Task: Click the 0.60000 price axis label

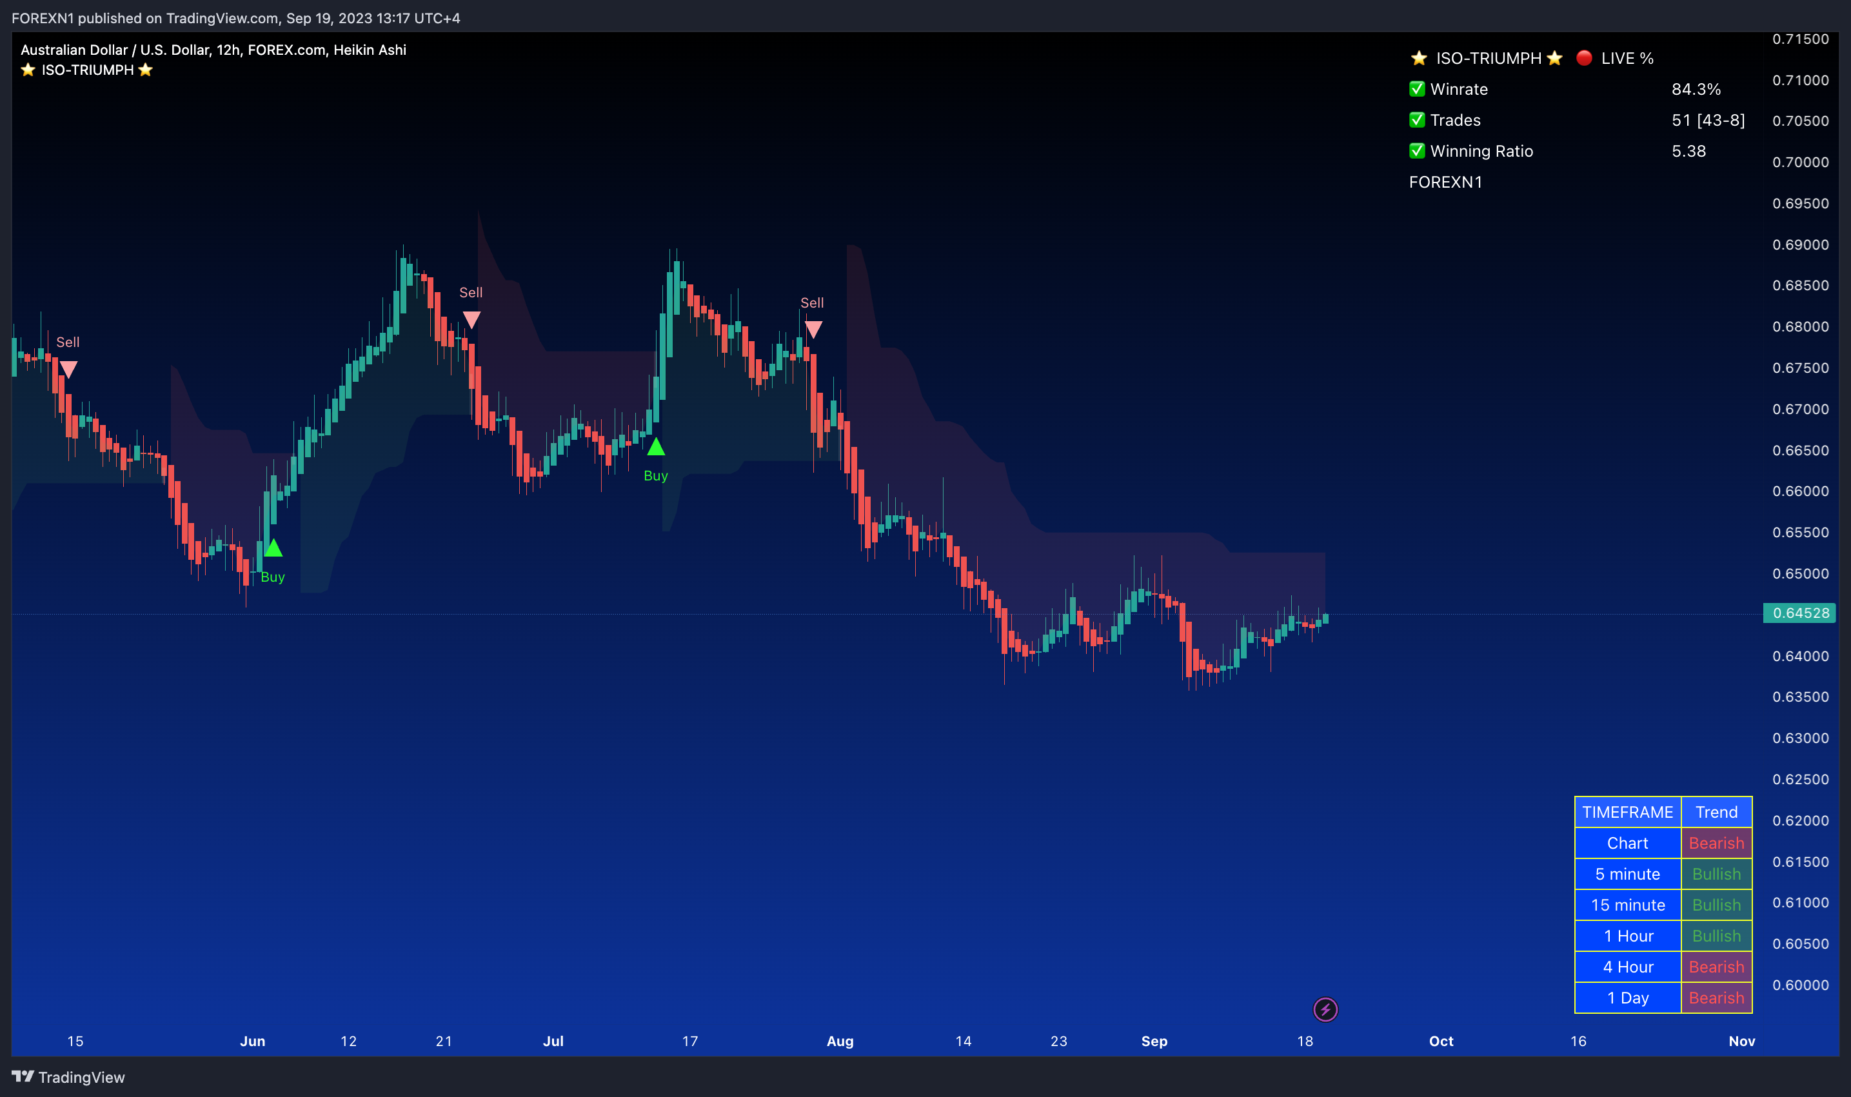Action: (1800, 985)
